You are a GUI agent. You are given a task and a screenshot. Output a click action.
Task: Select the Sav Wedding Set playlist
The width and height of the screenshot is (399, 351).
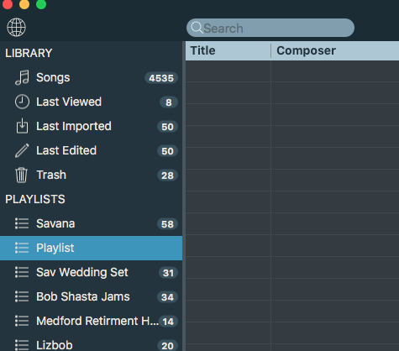91,272
